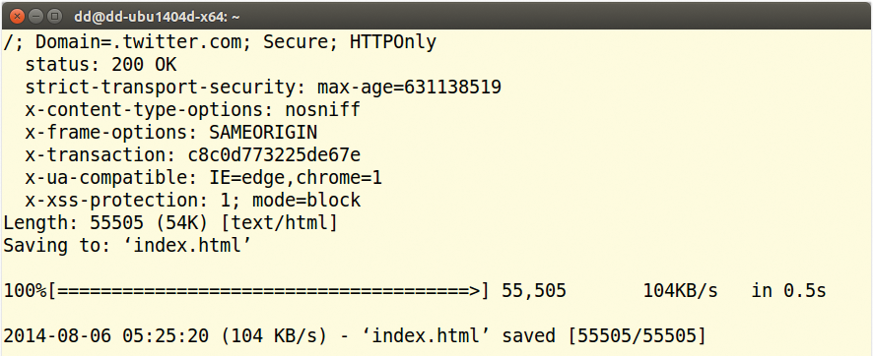Screen dimensions: 873x356
Task: Click the SAMEORIGIN value
Action: 263,133
